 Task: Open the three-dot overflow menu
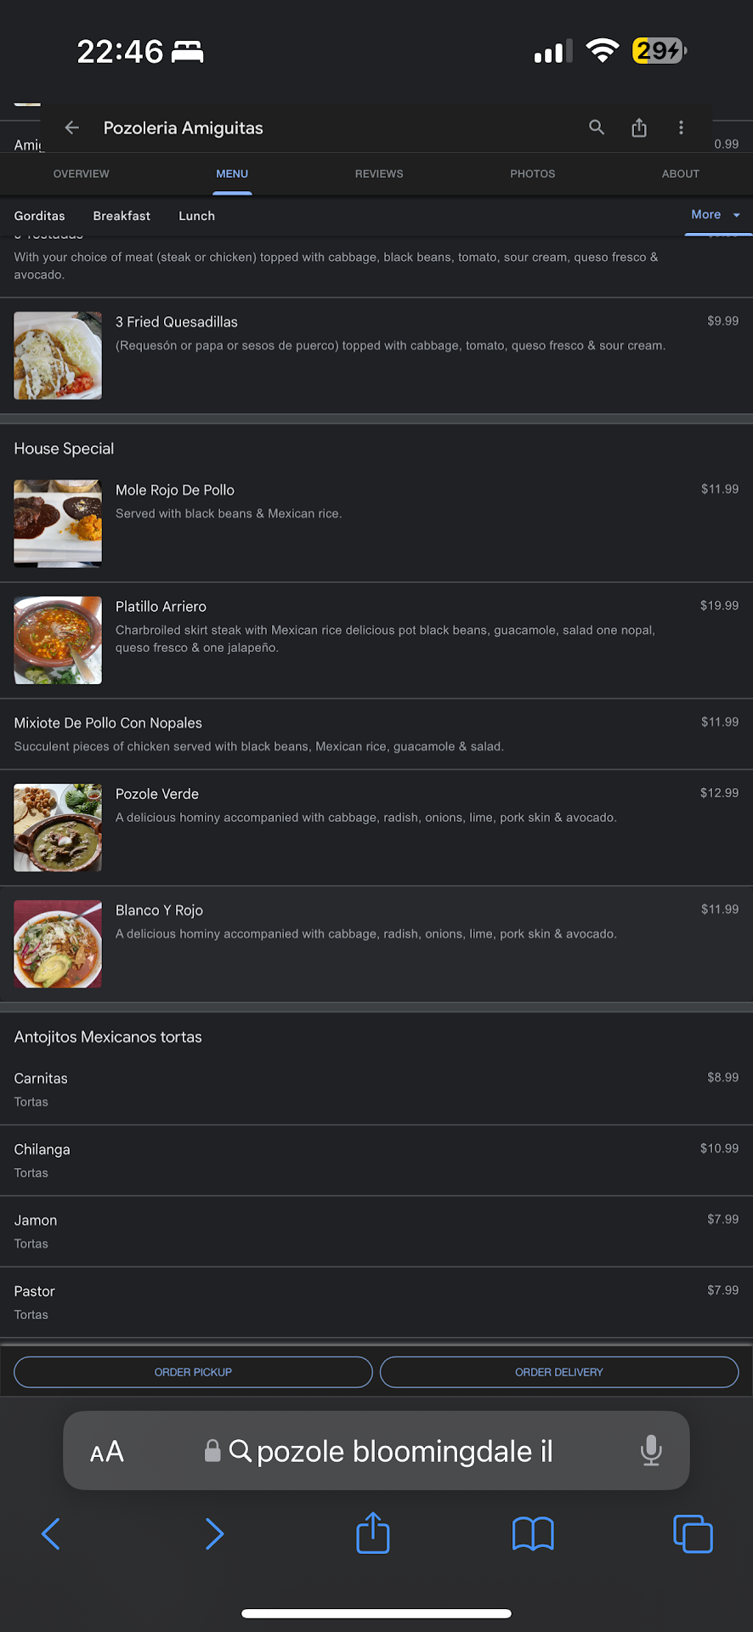click(681, 127)
